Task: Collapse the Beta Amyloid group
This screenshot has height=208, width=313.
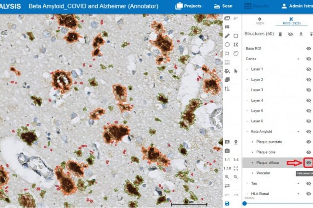Action: coord(298,132)
